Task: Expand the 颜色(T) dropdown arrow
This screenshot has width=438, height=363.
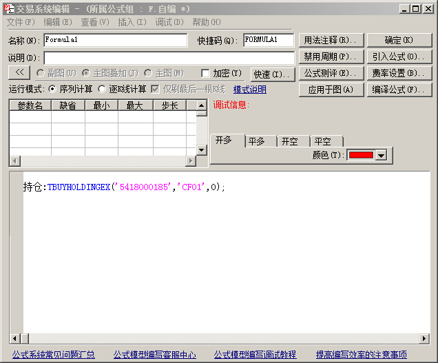Action: (382, 155)
